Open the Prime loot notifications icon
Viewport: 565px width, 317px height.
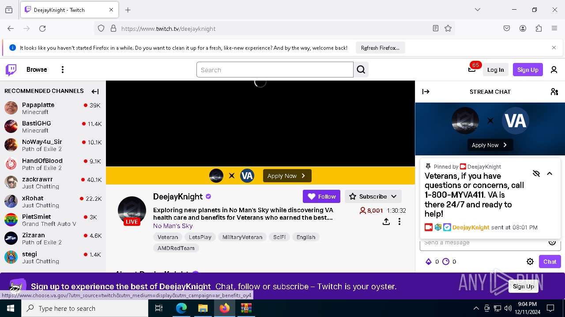coord(472,69)
